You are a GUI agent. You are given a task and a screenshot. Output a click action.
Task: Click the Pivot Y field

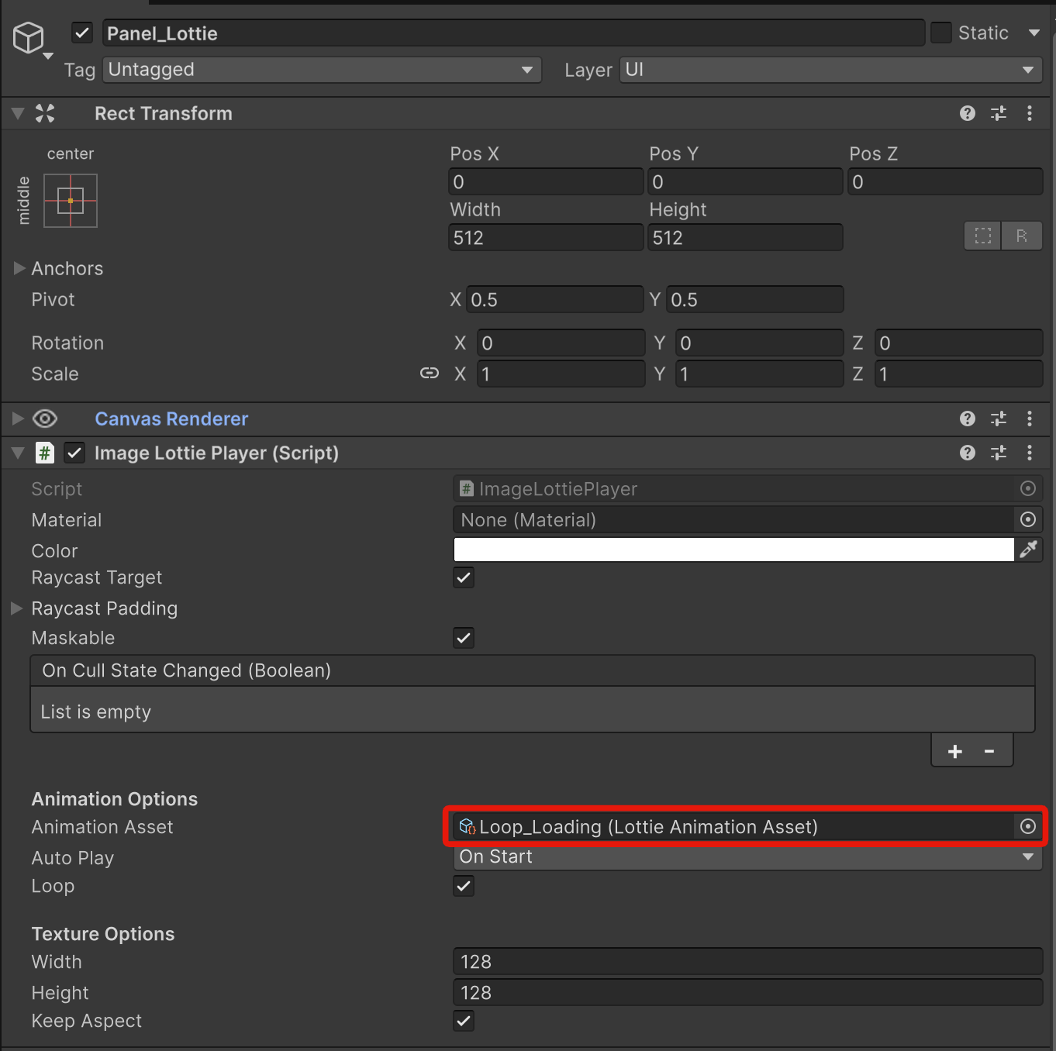click(x=755, y=299)
